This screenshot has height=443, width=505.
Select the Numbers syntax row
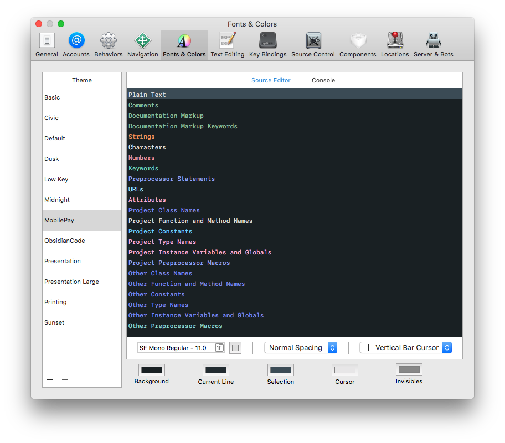pyautogui.click(x=295, y=158)
